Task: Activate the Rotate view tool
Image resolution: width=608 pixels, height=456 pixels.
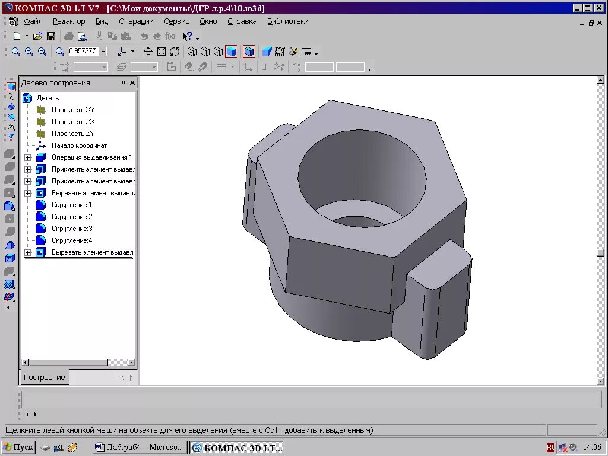Action: tap(175, 52)
